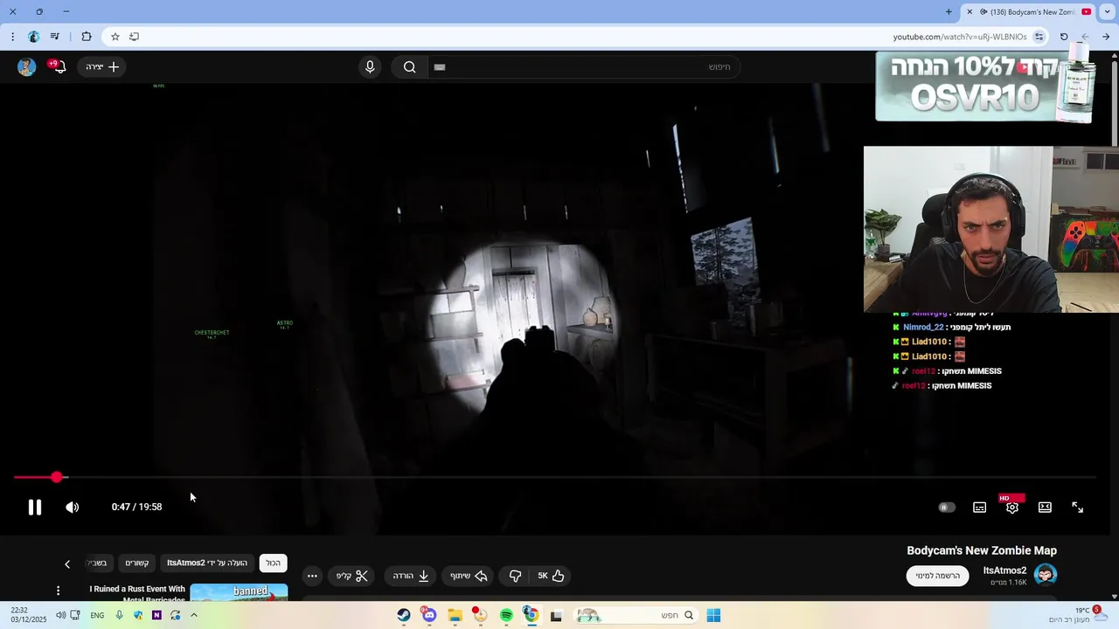Open a new tab with the plus button
The image size is (1119, 629).
coord(949,11)
